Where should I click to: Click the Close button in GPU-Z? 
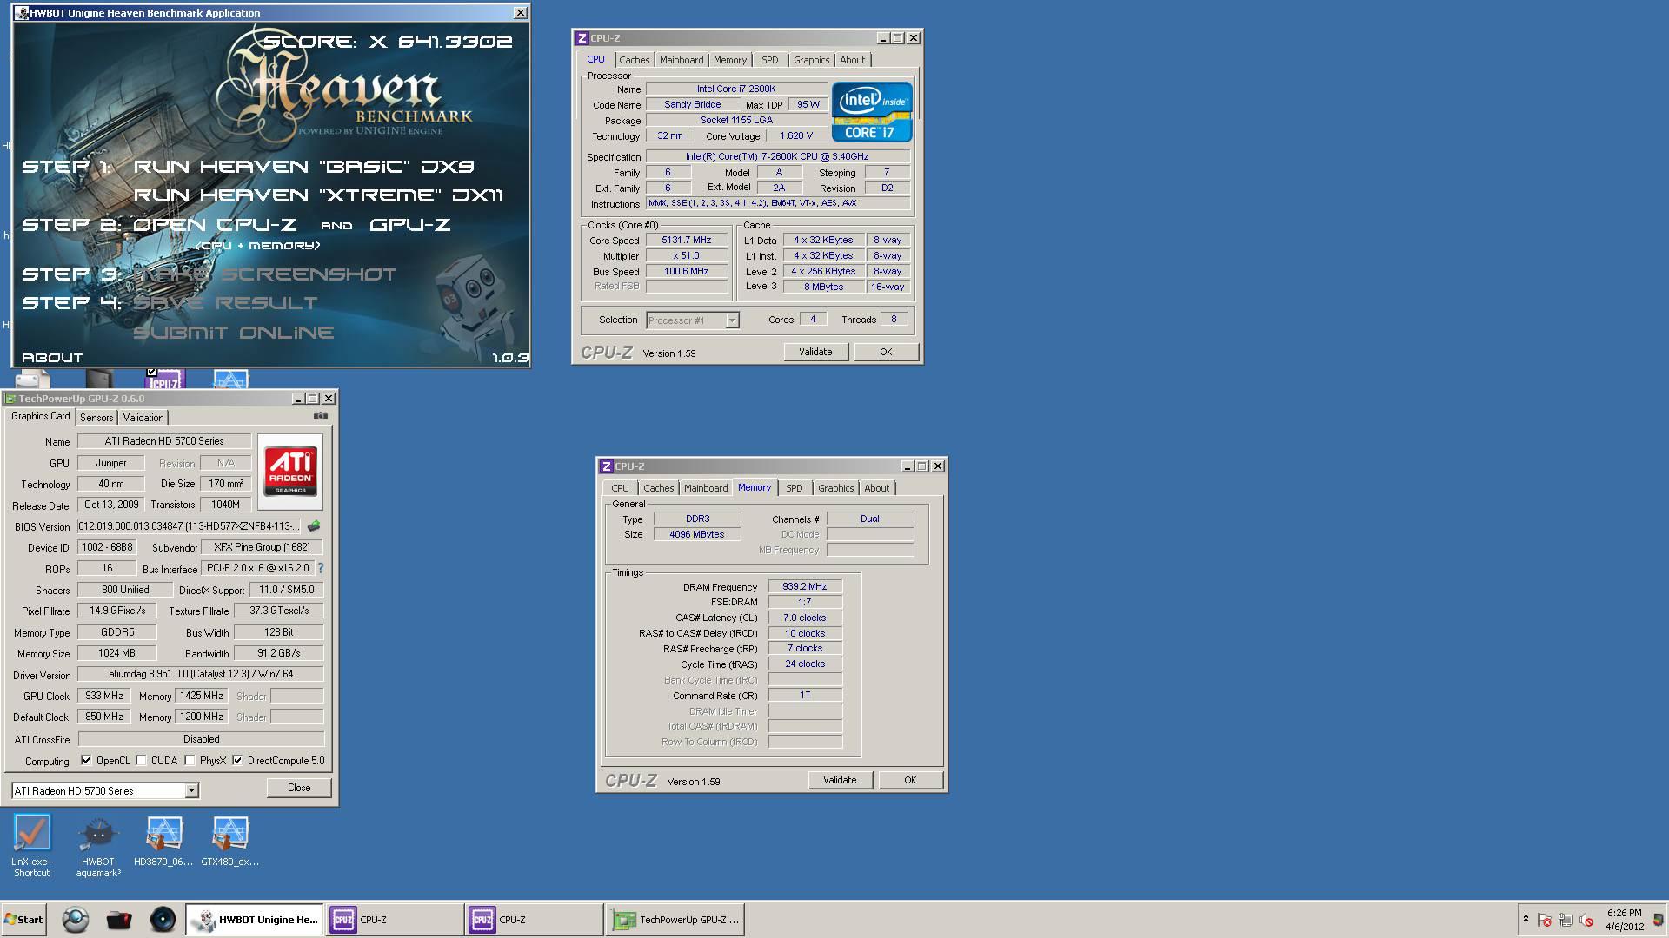point(299,788)
